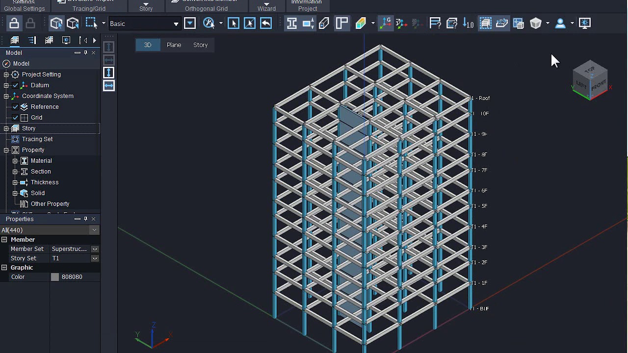Pin the Model panel
Screen dimensions: 628x353
[x=86, y=52]
